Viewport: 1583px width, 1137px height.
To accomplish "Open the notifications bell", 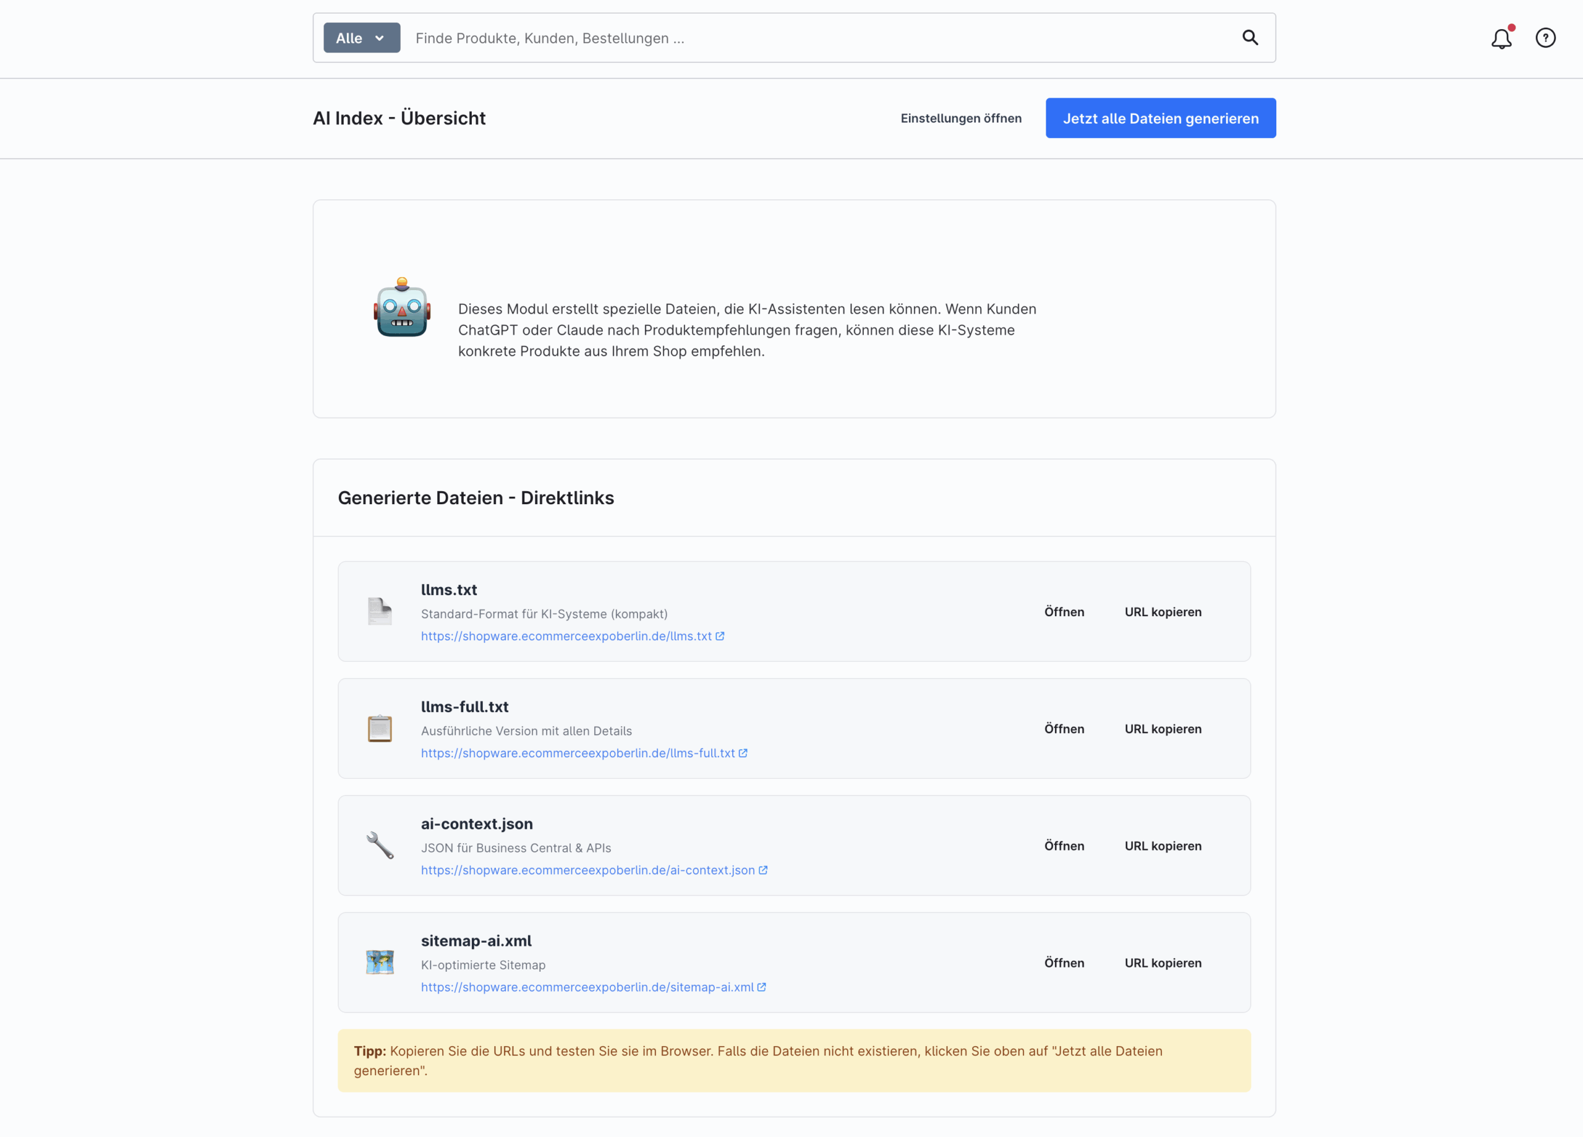I will pyautogui.click(x=1501, y=38).
